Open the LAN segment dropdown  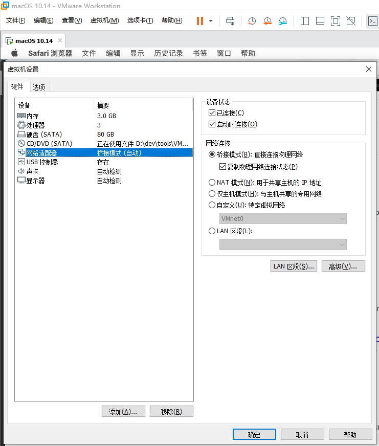click(x=283, y=244)
